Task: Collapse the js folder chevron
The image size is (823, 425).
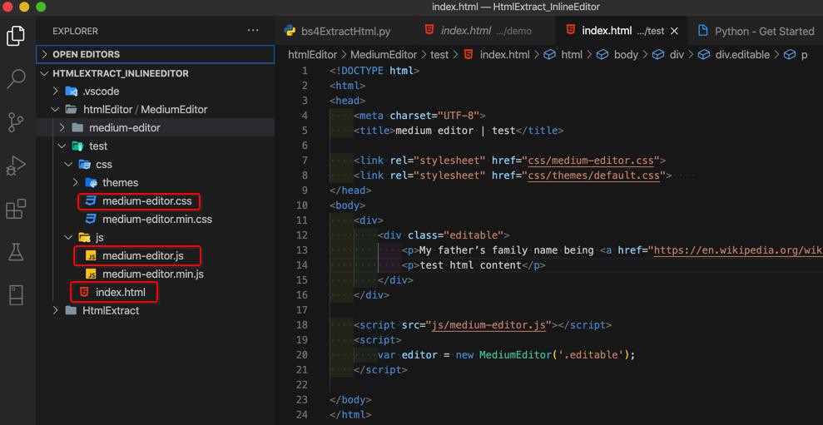Action: pos(68,238)
